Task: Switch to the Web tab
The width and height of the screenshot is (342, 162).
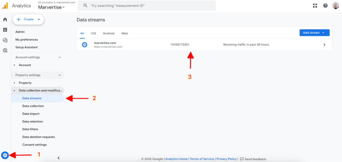Action: [x=125, y=34]
